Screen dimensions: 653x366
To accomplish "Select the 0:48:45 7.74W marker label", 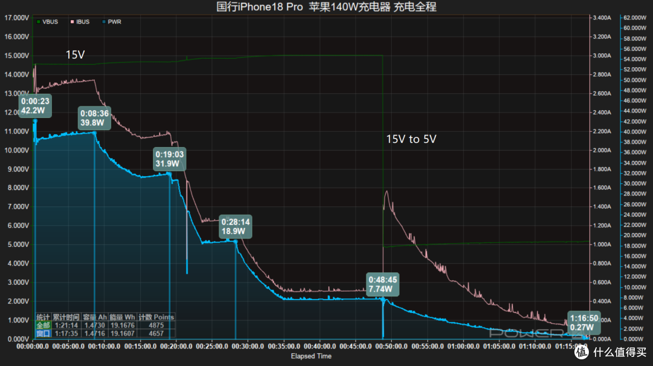I will pyautogui.click(x=383, y=284).
